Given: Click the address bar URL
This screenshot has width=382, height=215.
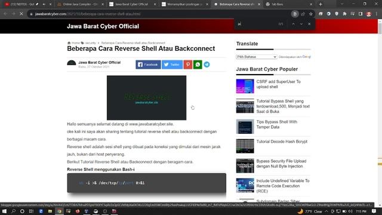Looking at the screenshot, I should (x=88, y=14).
